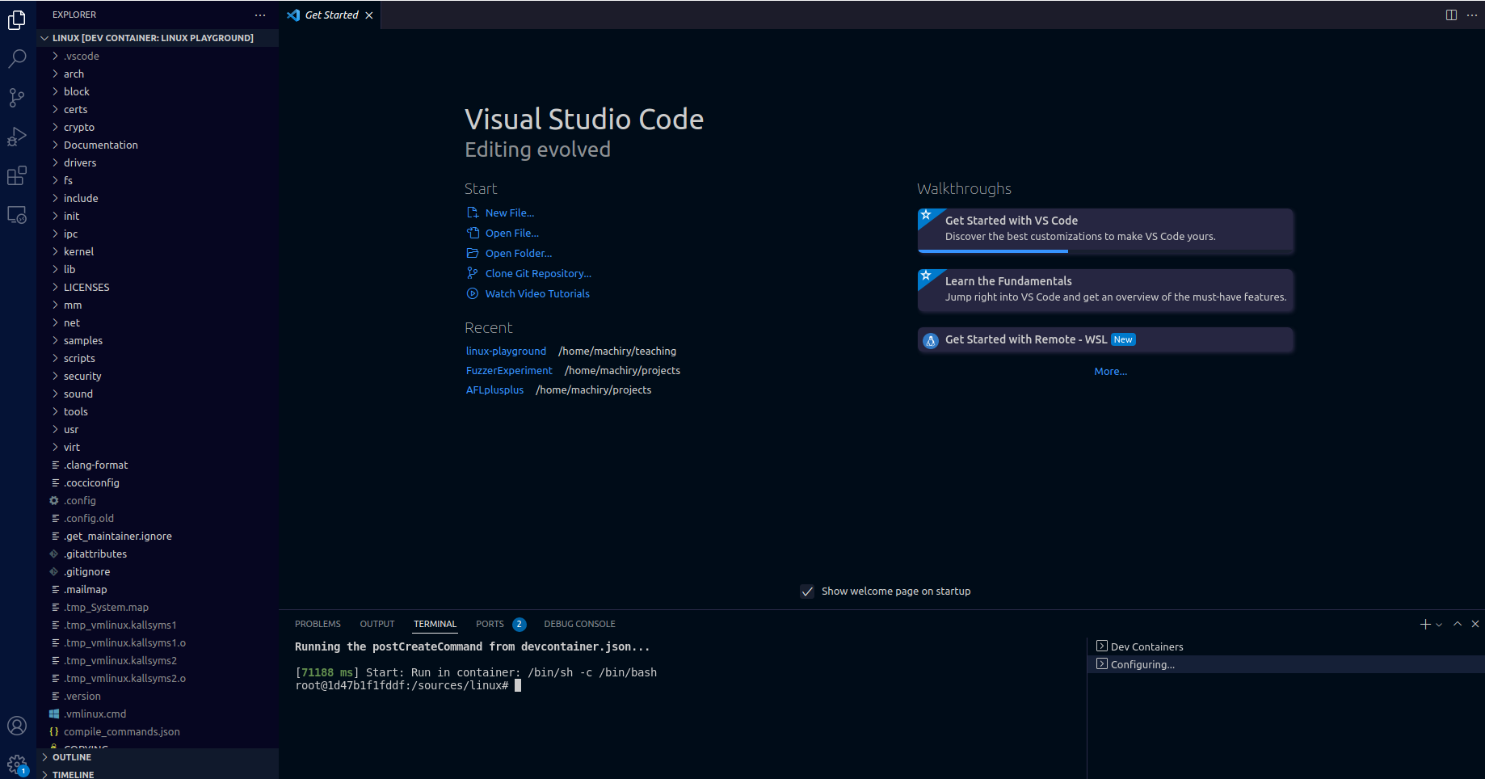The image size is (1485, 779).
Task: Click Watch Video Tutorials play icon
Action: click(x=473, y=293)
